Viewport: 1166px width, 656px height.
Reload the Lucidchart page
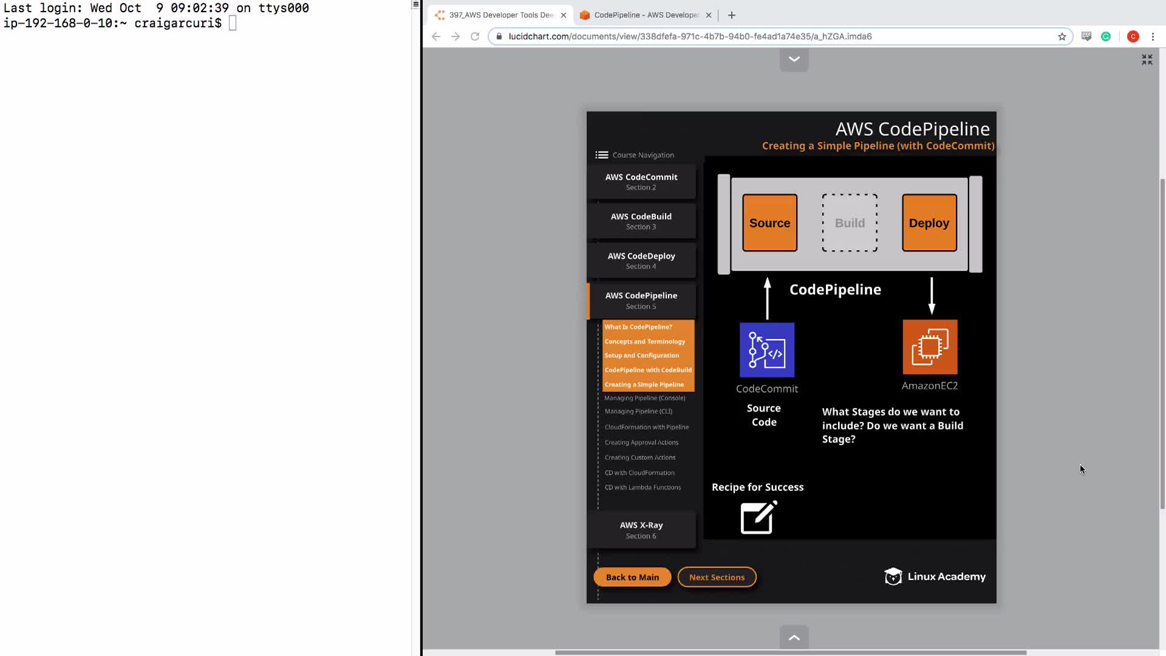(475, 36)
